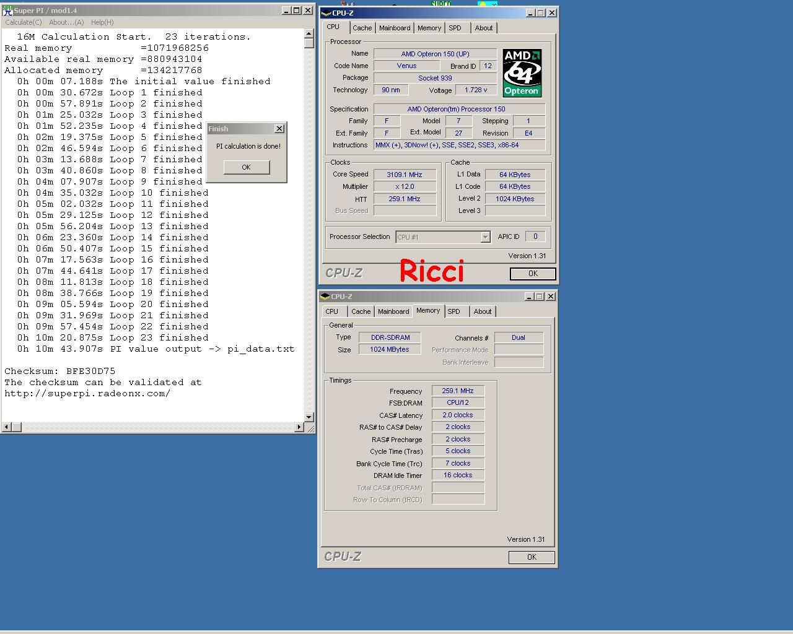
Task: Click the Bank Cycle Time (Trc) value 7 clocks
Action: [458, 463]
